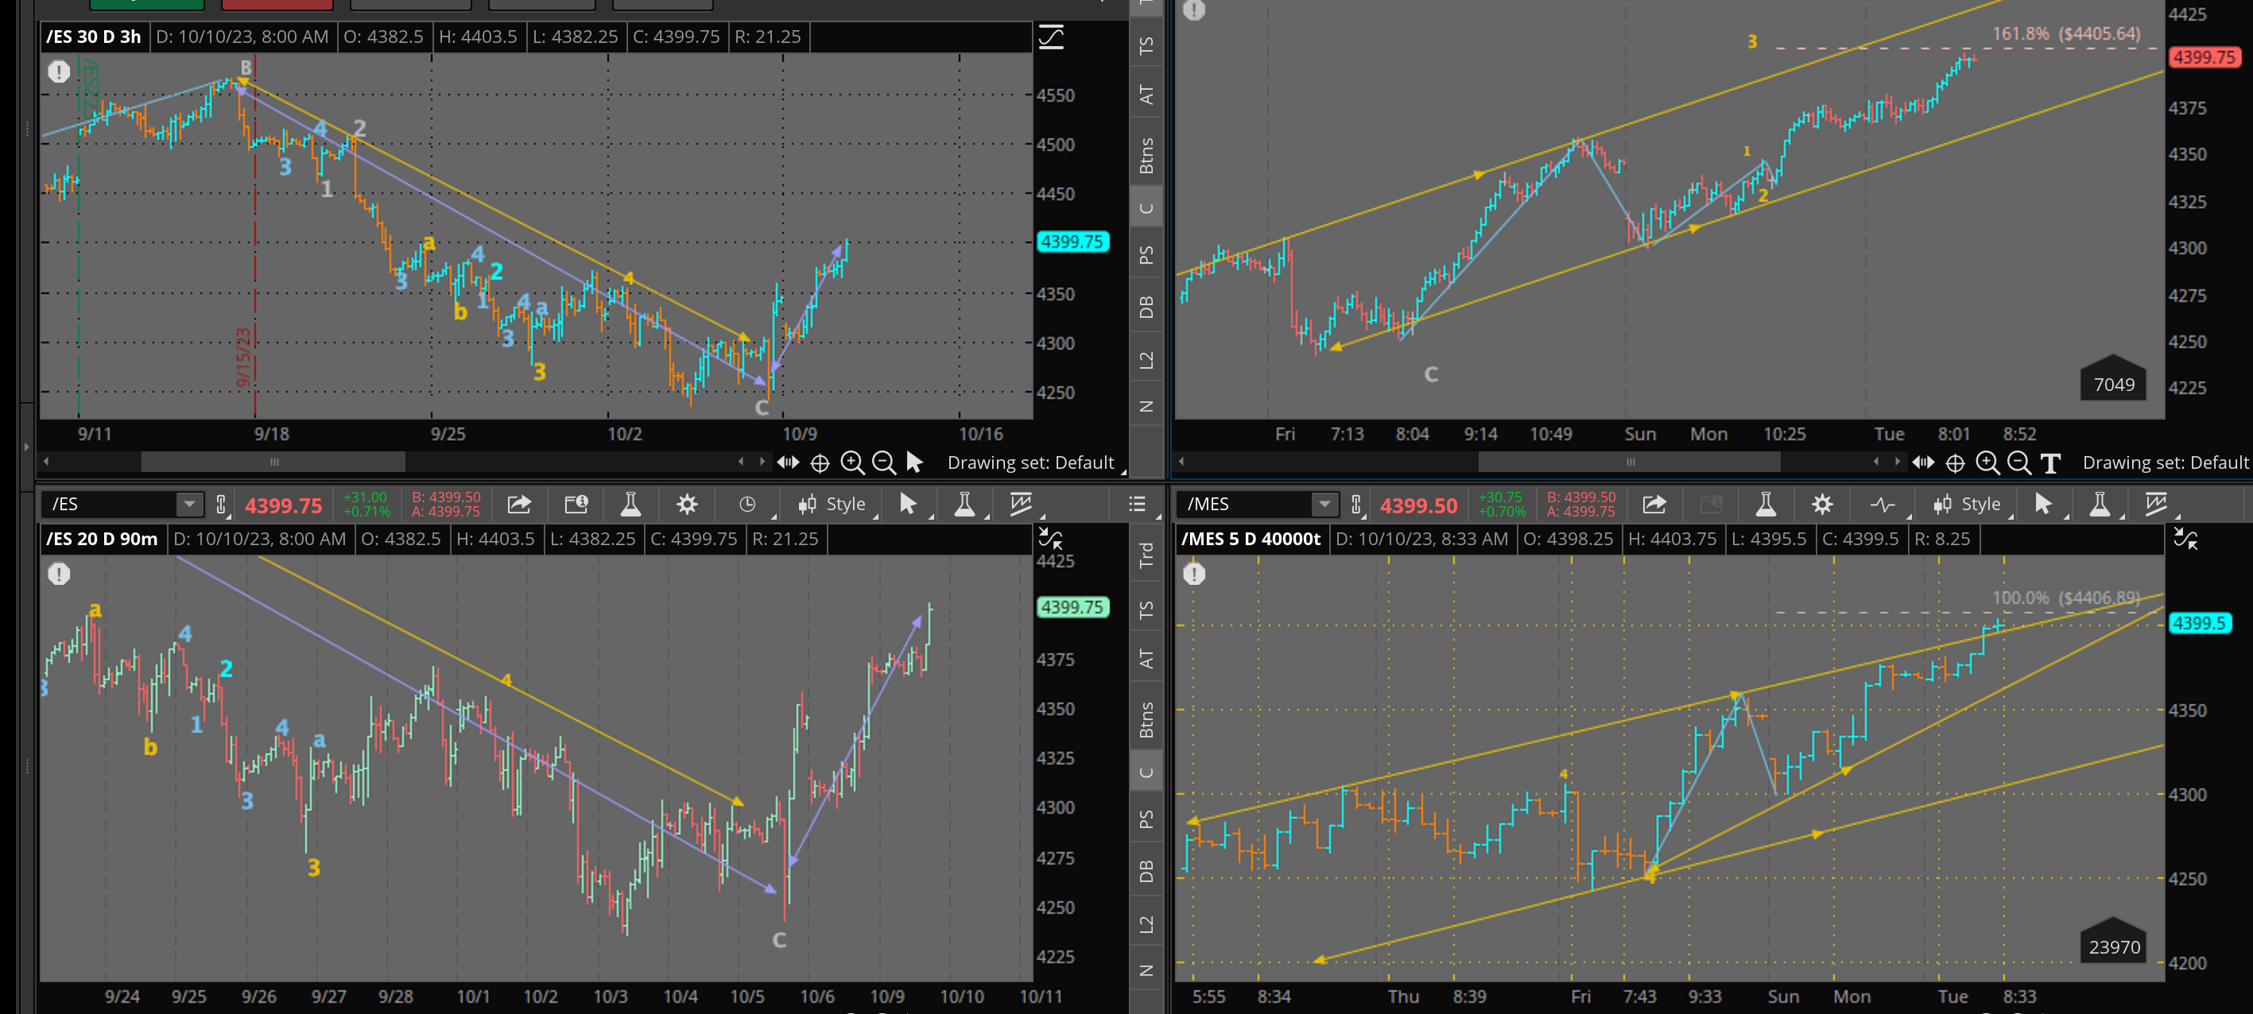Open Style menu in the /MES toolbar
This screenshot has width=2253, height=1014.
1968,505
